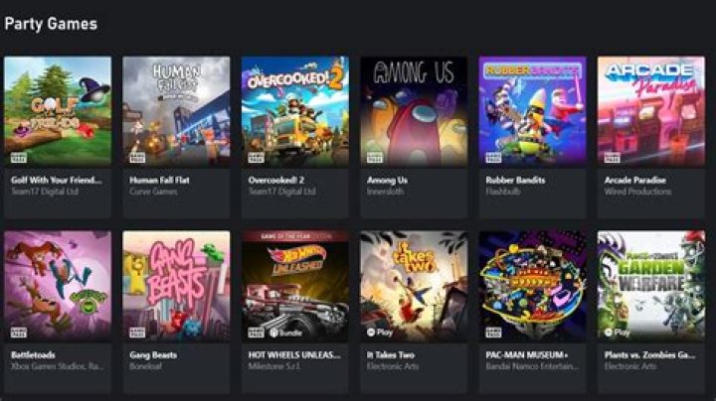Open the HOT WHEELS UNLEASHED title link

coord(294,354)
